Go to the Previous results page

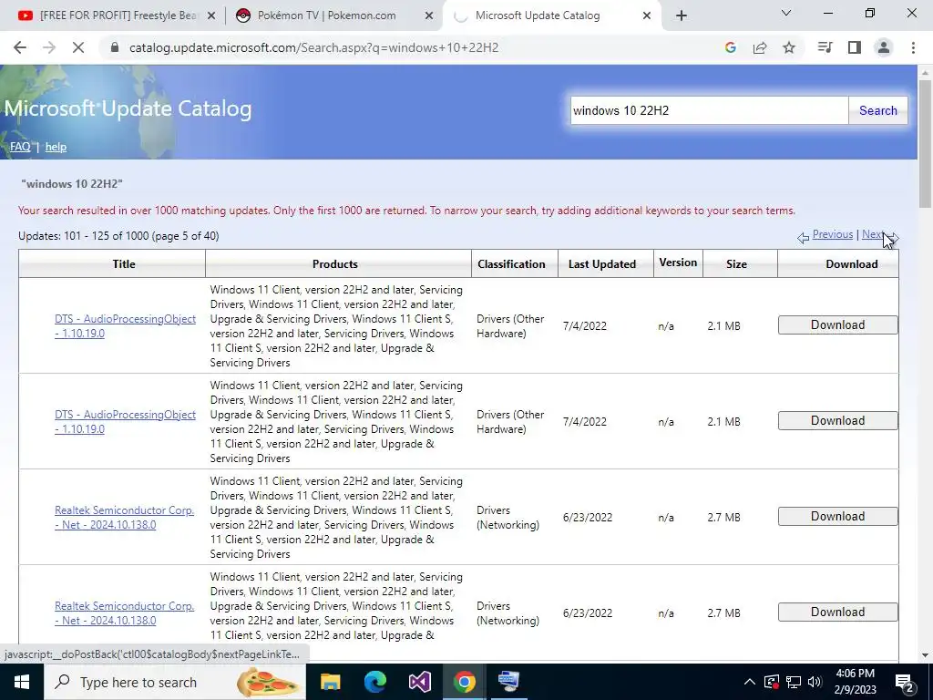coord(833,234)
